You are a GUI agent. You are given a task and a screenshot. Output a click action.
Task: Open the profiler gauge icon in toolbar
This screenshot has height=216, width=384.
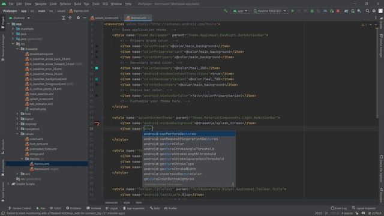[x=325, y=11]
